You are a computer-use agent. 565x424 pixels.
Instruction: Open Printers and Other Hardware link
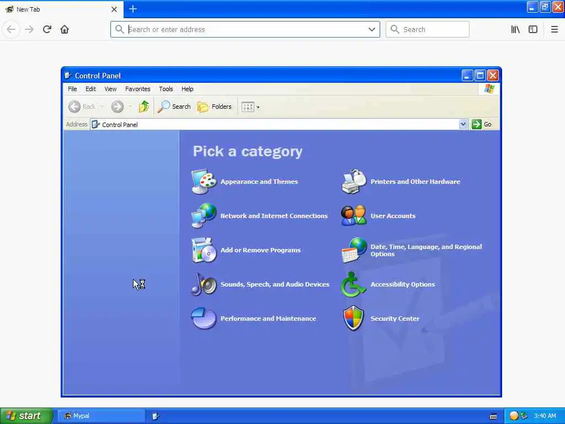pos(415,181)
